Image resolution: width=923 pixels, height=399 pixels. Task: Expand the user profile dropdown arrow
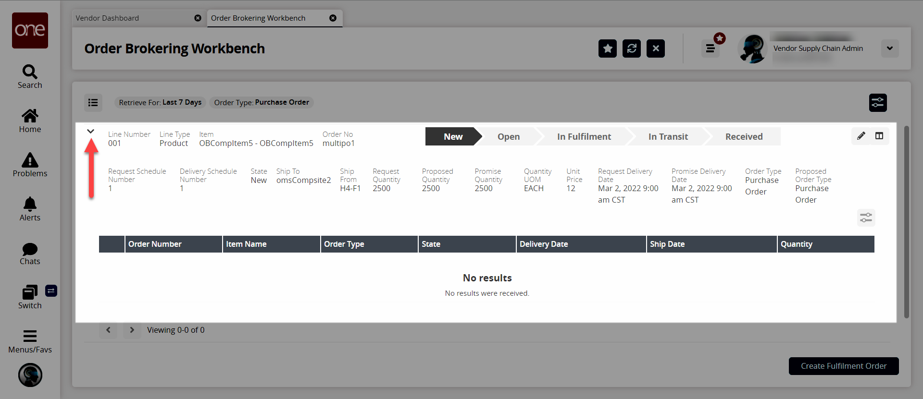pyautogui.click(x=889, y=48)
